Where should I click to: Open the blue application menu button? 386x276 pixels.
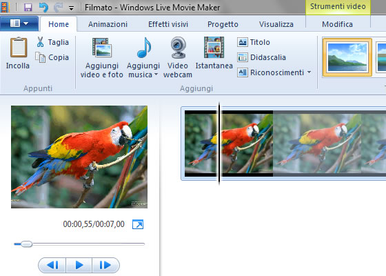[x=19, y=23]
